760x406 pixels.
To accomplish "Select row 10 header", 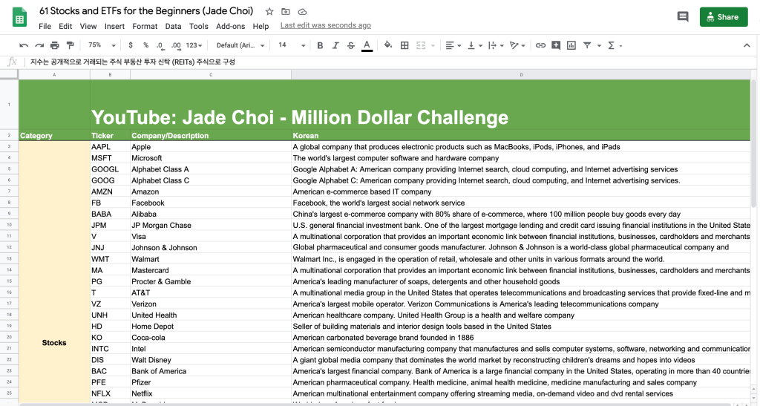I will [x=9, y=226].
